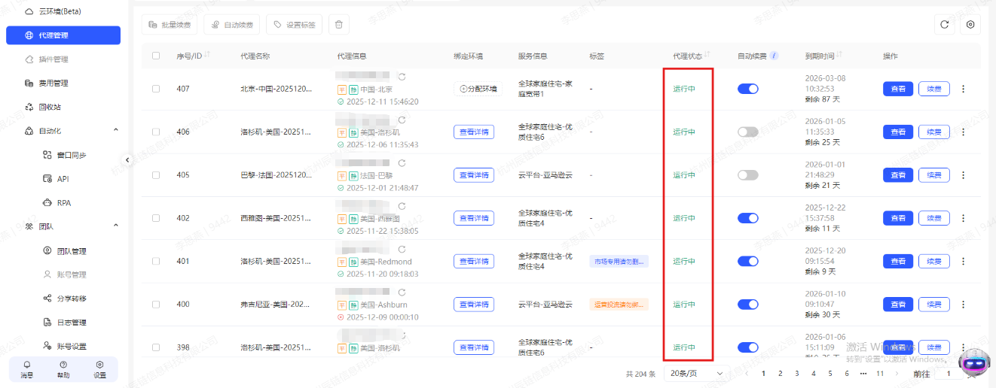
Task: Check the checkbox for row 402
Action: tap(156, 218)
